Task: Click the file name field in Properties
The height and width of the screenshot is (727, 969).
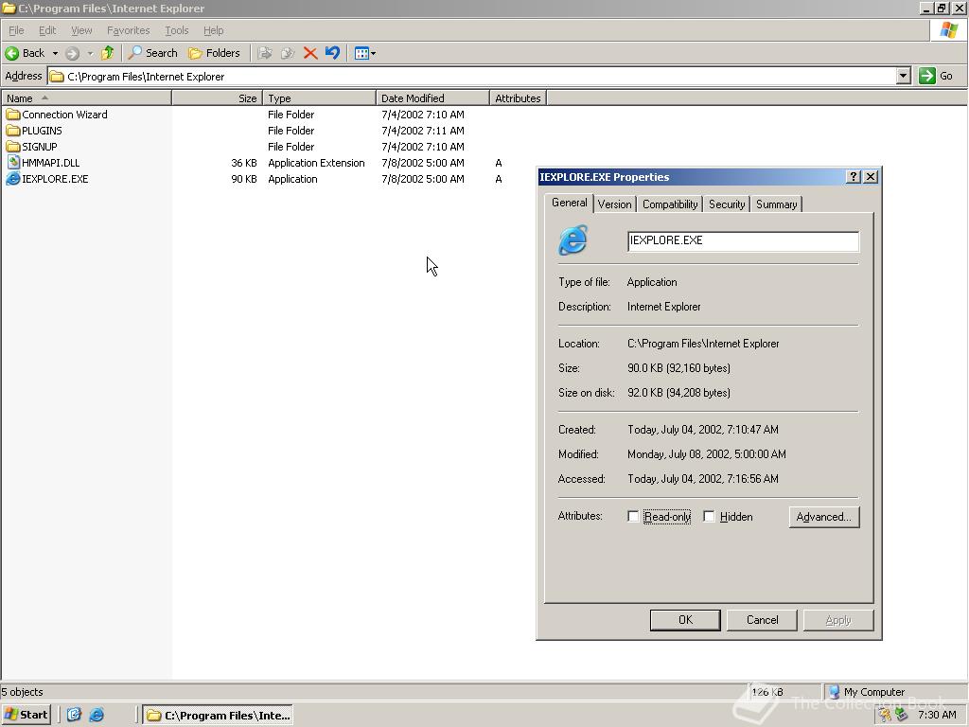Action: (x=743, y=241)
